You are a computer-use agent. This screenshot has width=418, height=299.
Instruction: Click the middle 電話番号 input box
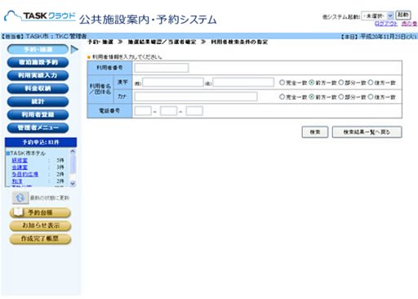(x=168, y=111)
